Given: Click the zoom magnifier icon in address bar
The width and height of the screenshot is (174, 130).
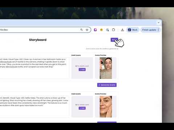Looking at the screenshot, I should click(x=82, y=30).
